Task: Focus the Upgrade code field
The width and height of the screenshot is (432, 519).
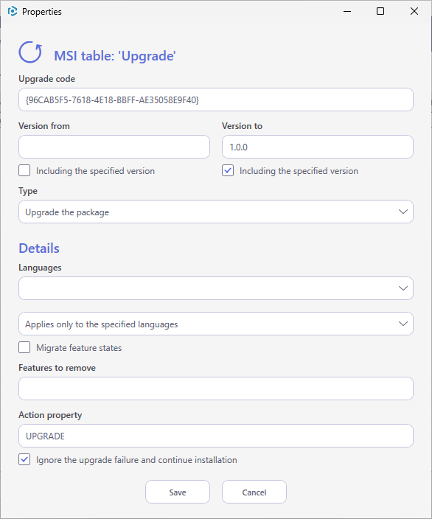Action: click(216, 100)
